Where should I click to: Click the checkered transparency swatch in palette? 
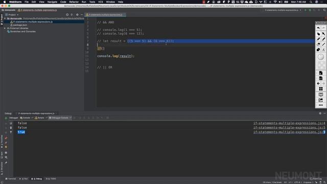(x=321, y=65)
